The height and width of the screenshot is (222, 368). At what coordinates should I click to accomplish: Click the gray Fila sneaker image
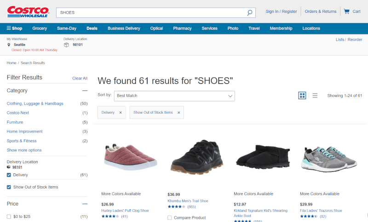click(x=329, y=159)
